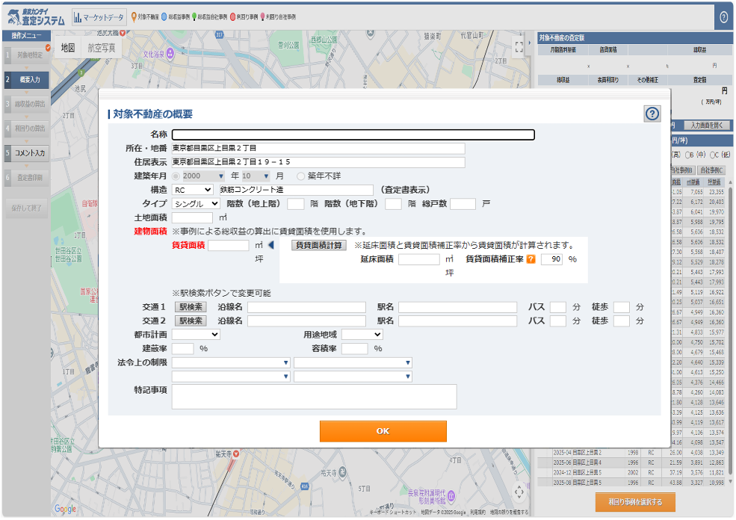Open the 構造 RC dropdown
Screen dimensions: 736x520
click(192, 190)
